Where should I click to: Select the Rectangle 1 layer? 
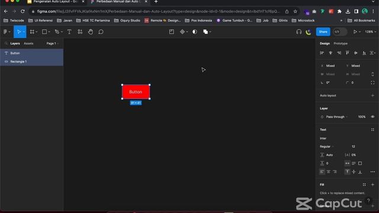point(31,62)
